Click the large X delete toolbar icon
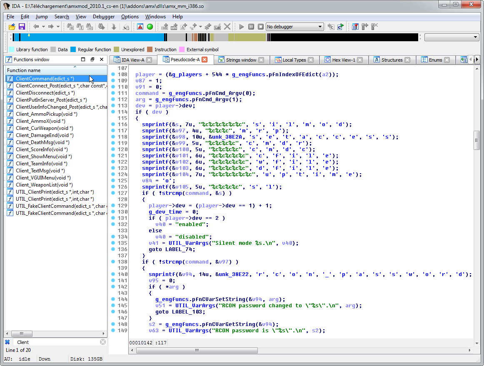Screen dimensions: 484x366 (227, 27)
